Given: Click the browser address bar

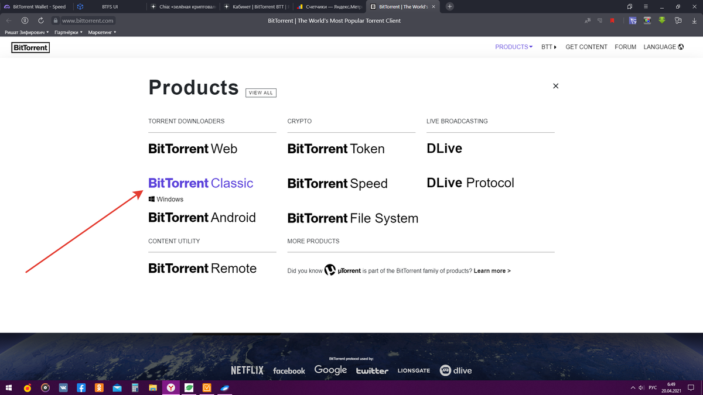Looking at the screenshot, I should click(88, 20).
